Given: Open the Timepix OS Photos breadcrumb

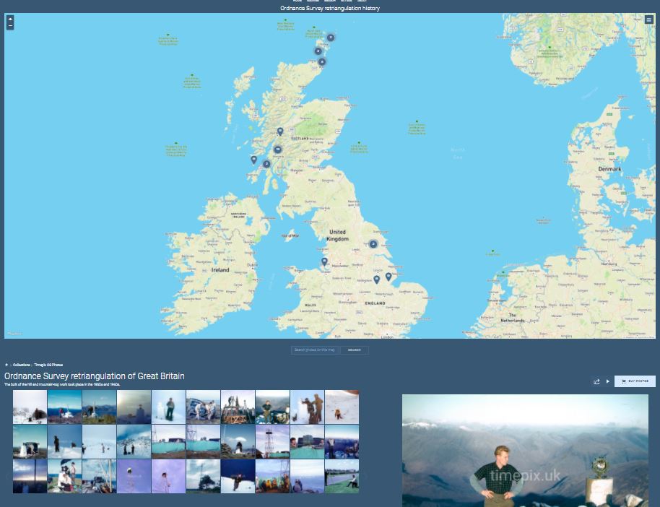Looking at the screenshot, I should [x=48, y=365].
